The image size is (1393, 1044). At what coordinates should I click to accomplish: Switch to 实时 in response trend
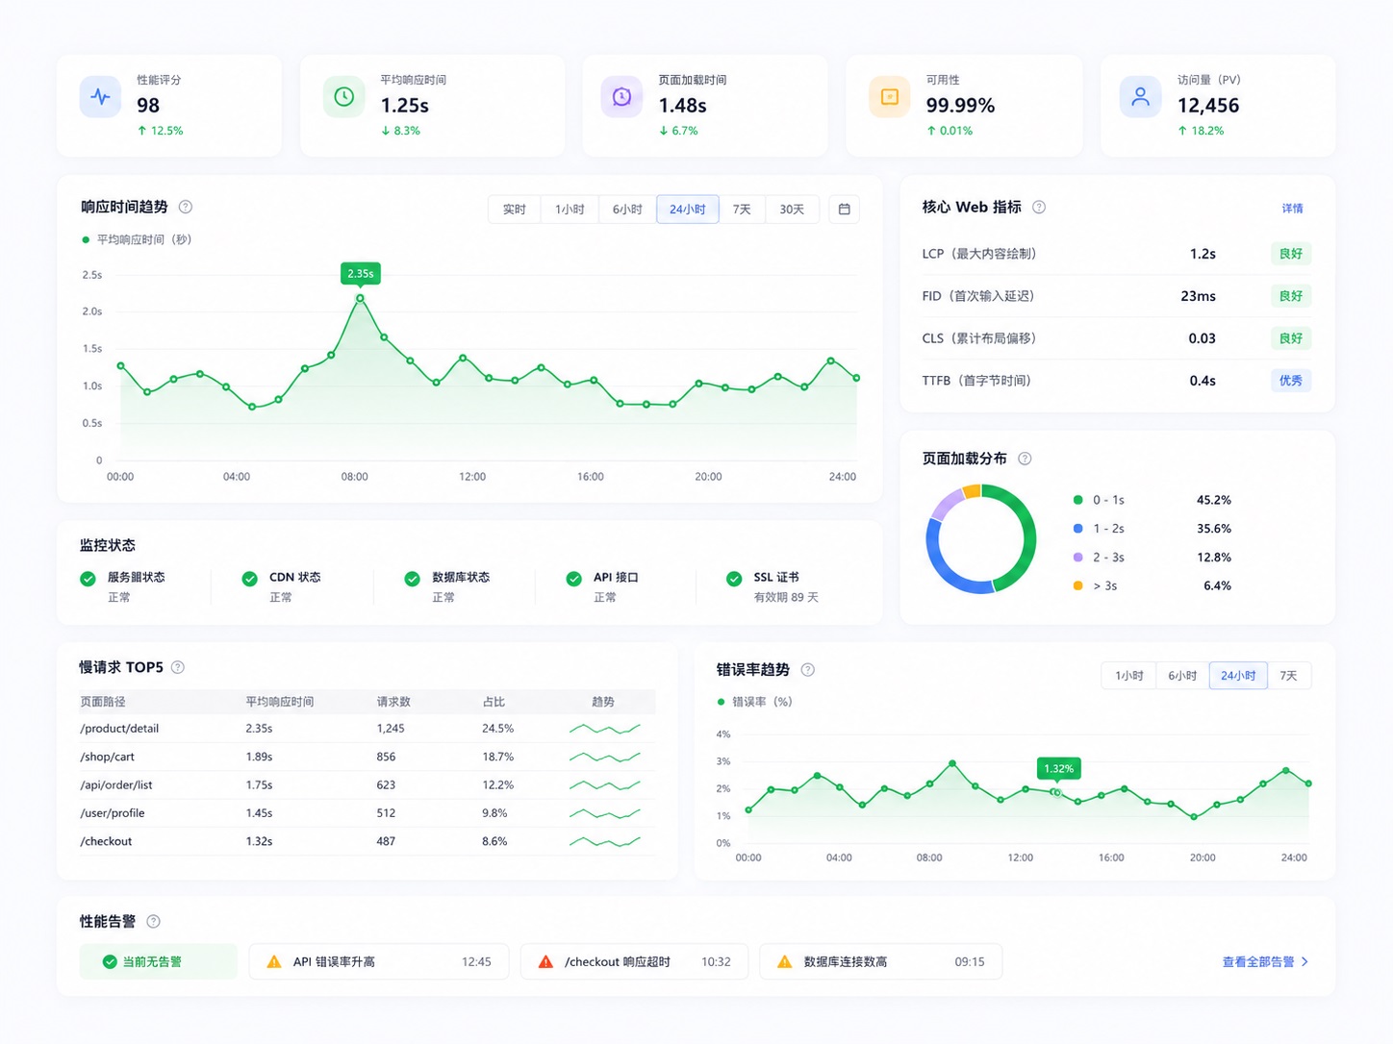pyautogui.click(x=515, y=209)
